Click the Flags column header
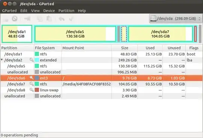 pos(194,48)
